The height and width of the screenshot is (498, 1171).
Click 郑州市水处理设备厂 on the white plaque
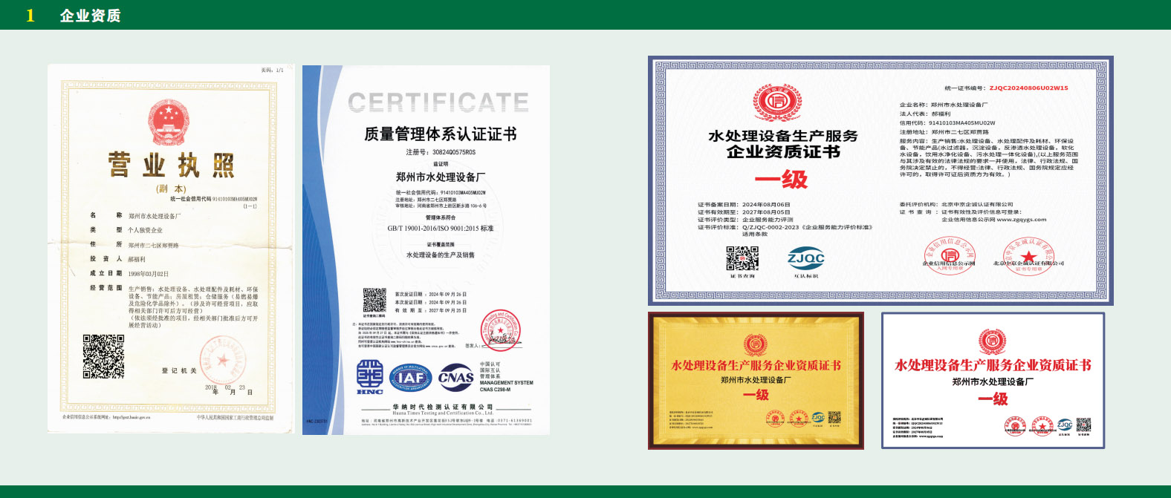coord(993,382)
